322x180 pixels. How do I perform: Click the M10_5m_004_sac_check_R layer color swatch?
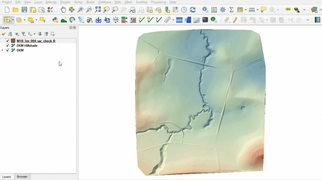tap(13, 41)
